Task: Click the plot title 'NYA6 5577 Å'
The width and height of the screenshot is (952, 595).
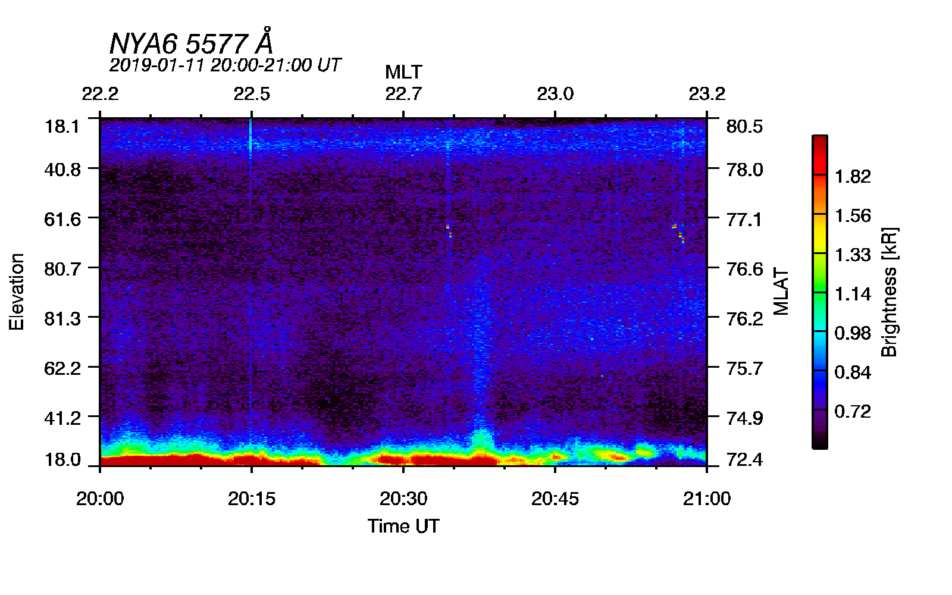Action: [191, 42]
